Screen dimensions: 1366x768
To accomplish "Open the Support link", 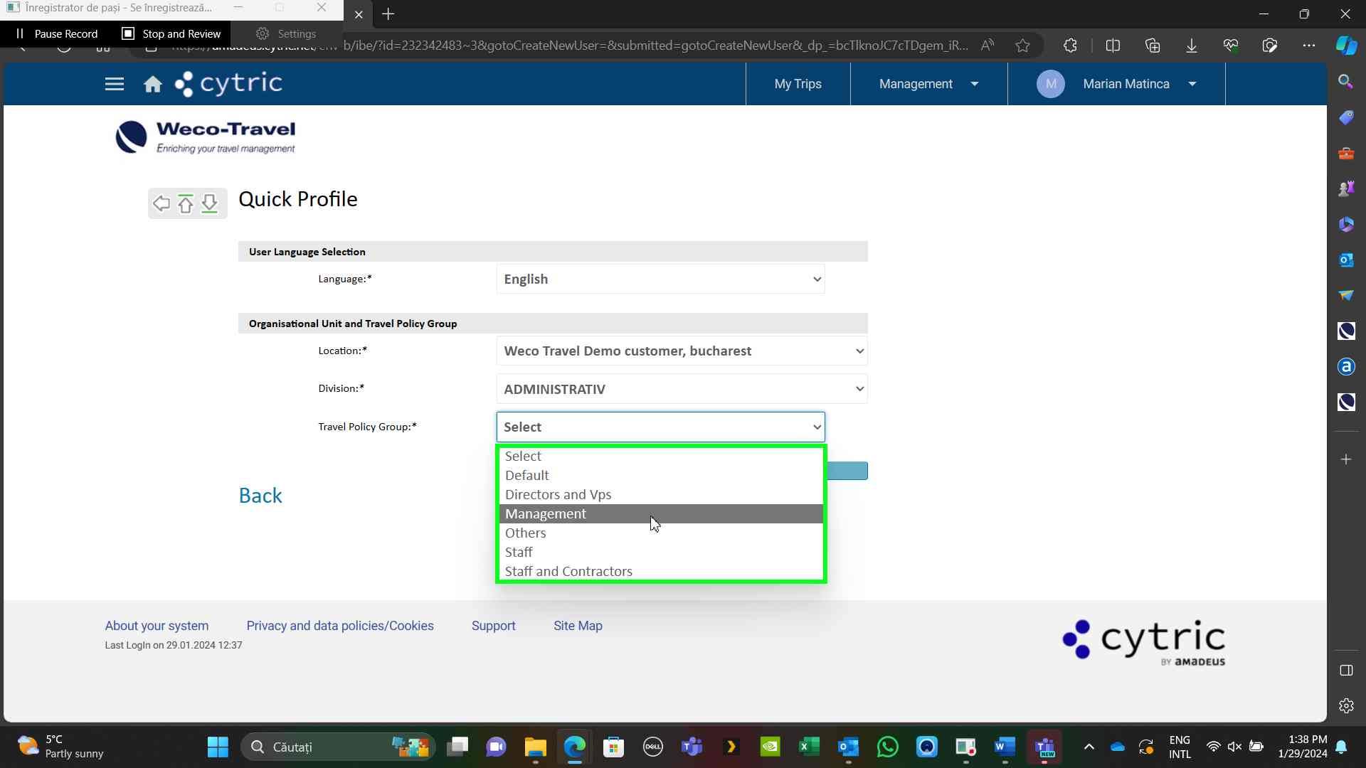I will point(493,626).
